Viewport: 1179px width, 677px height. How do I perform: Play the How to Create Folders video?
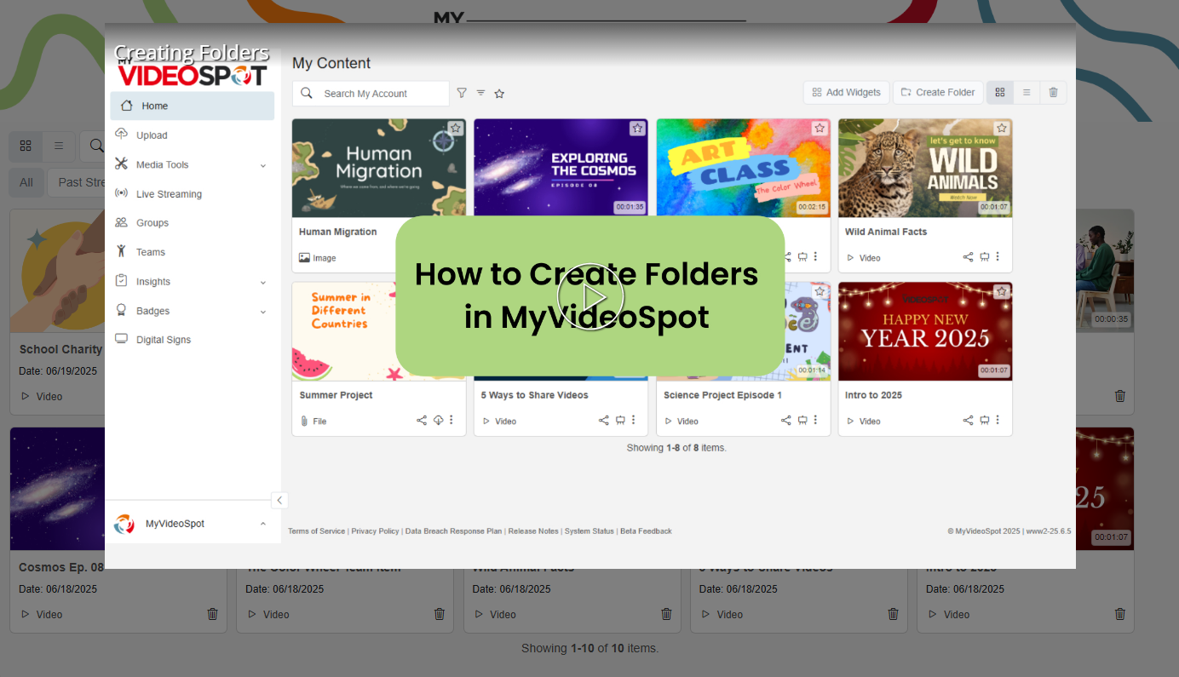point(590,296)
